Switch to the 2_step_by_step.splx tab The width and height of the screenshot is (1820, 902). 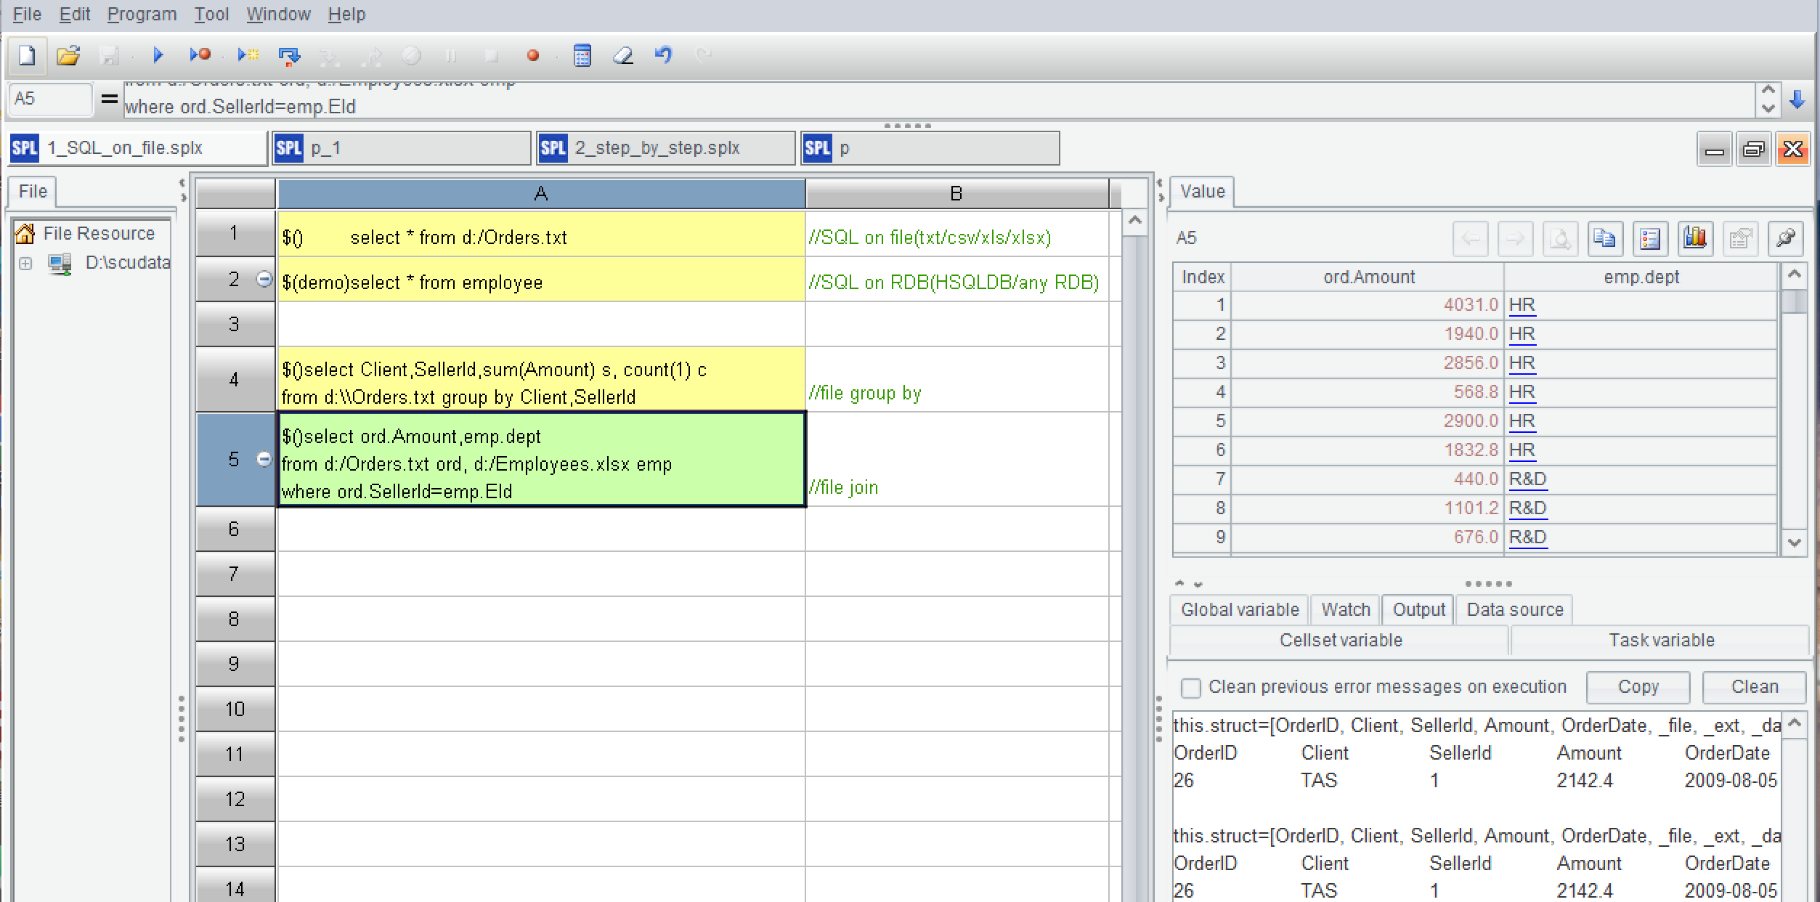click(657, 148)
